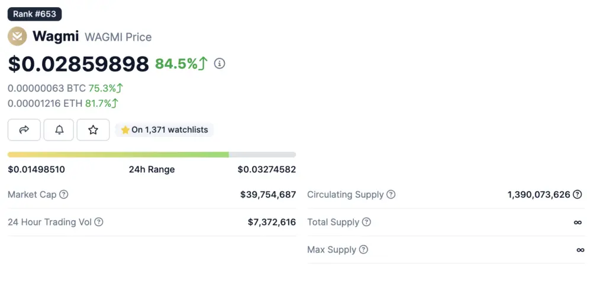Click the yellow star in the watchlists badge
Image resolution: width=606 pixels, height=281 pixels.
coord(125,130)
